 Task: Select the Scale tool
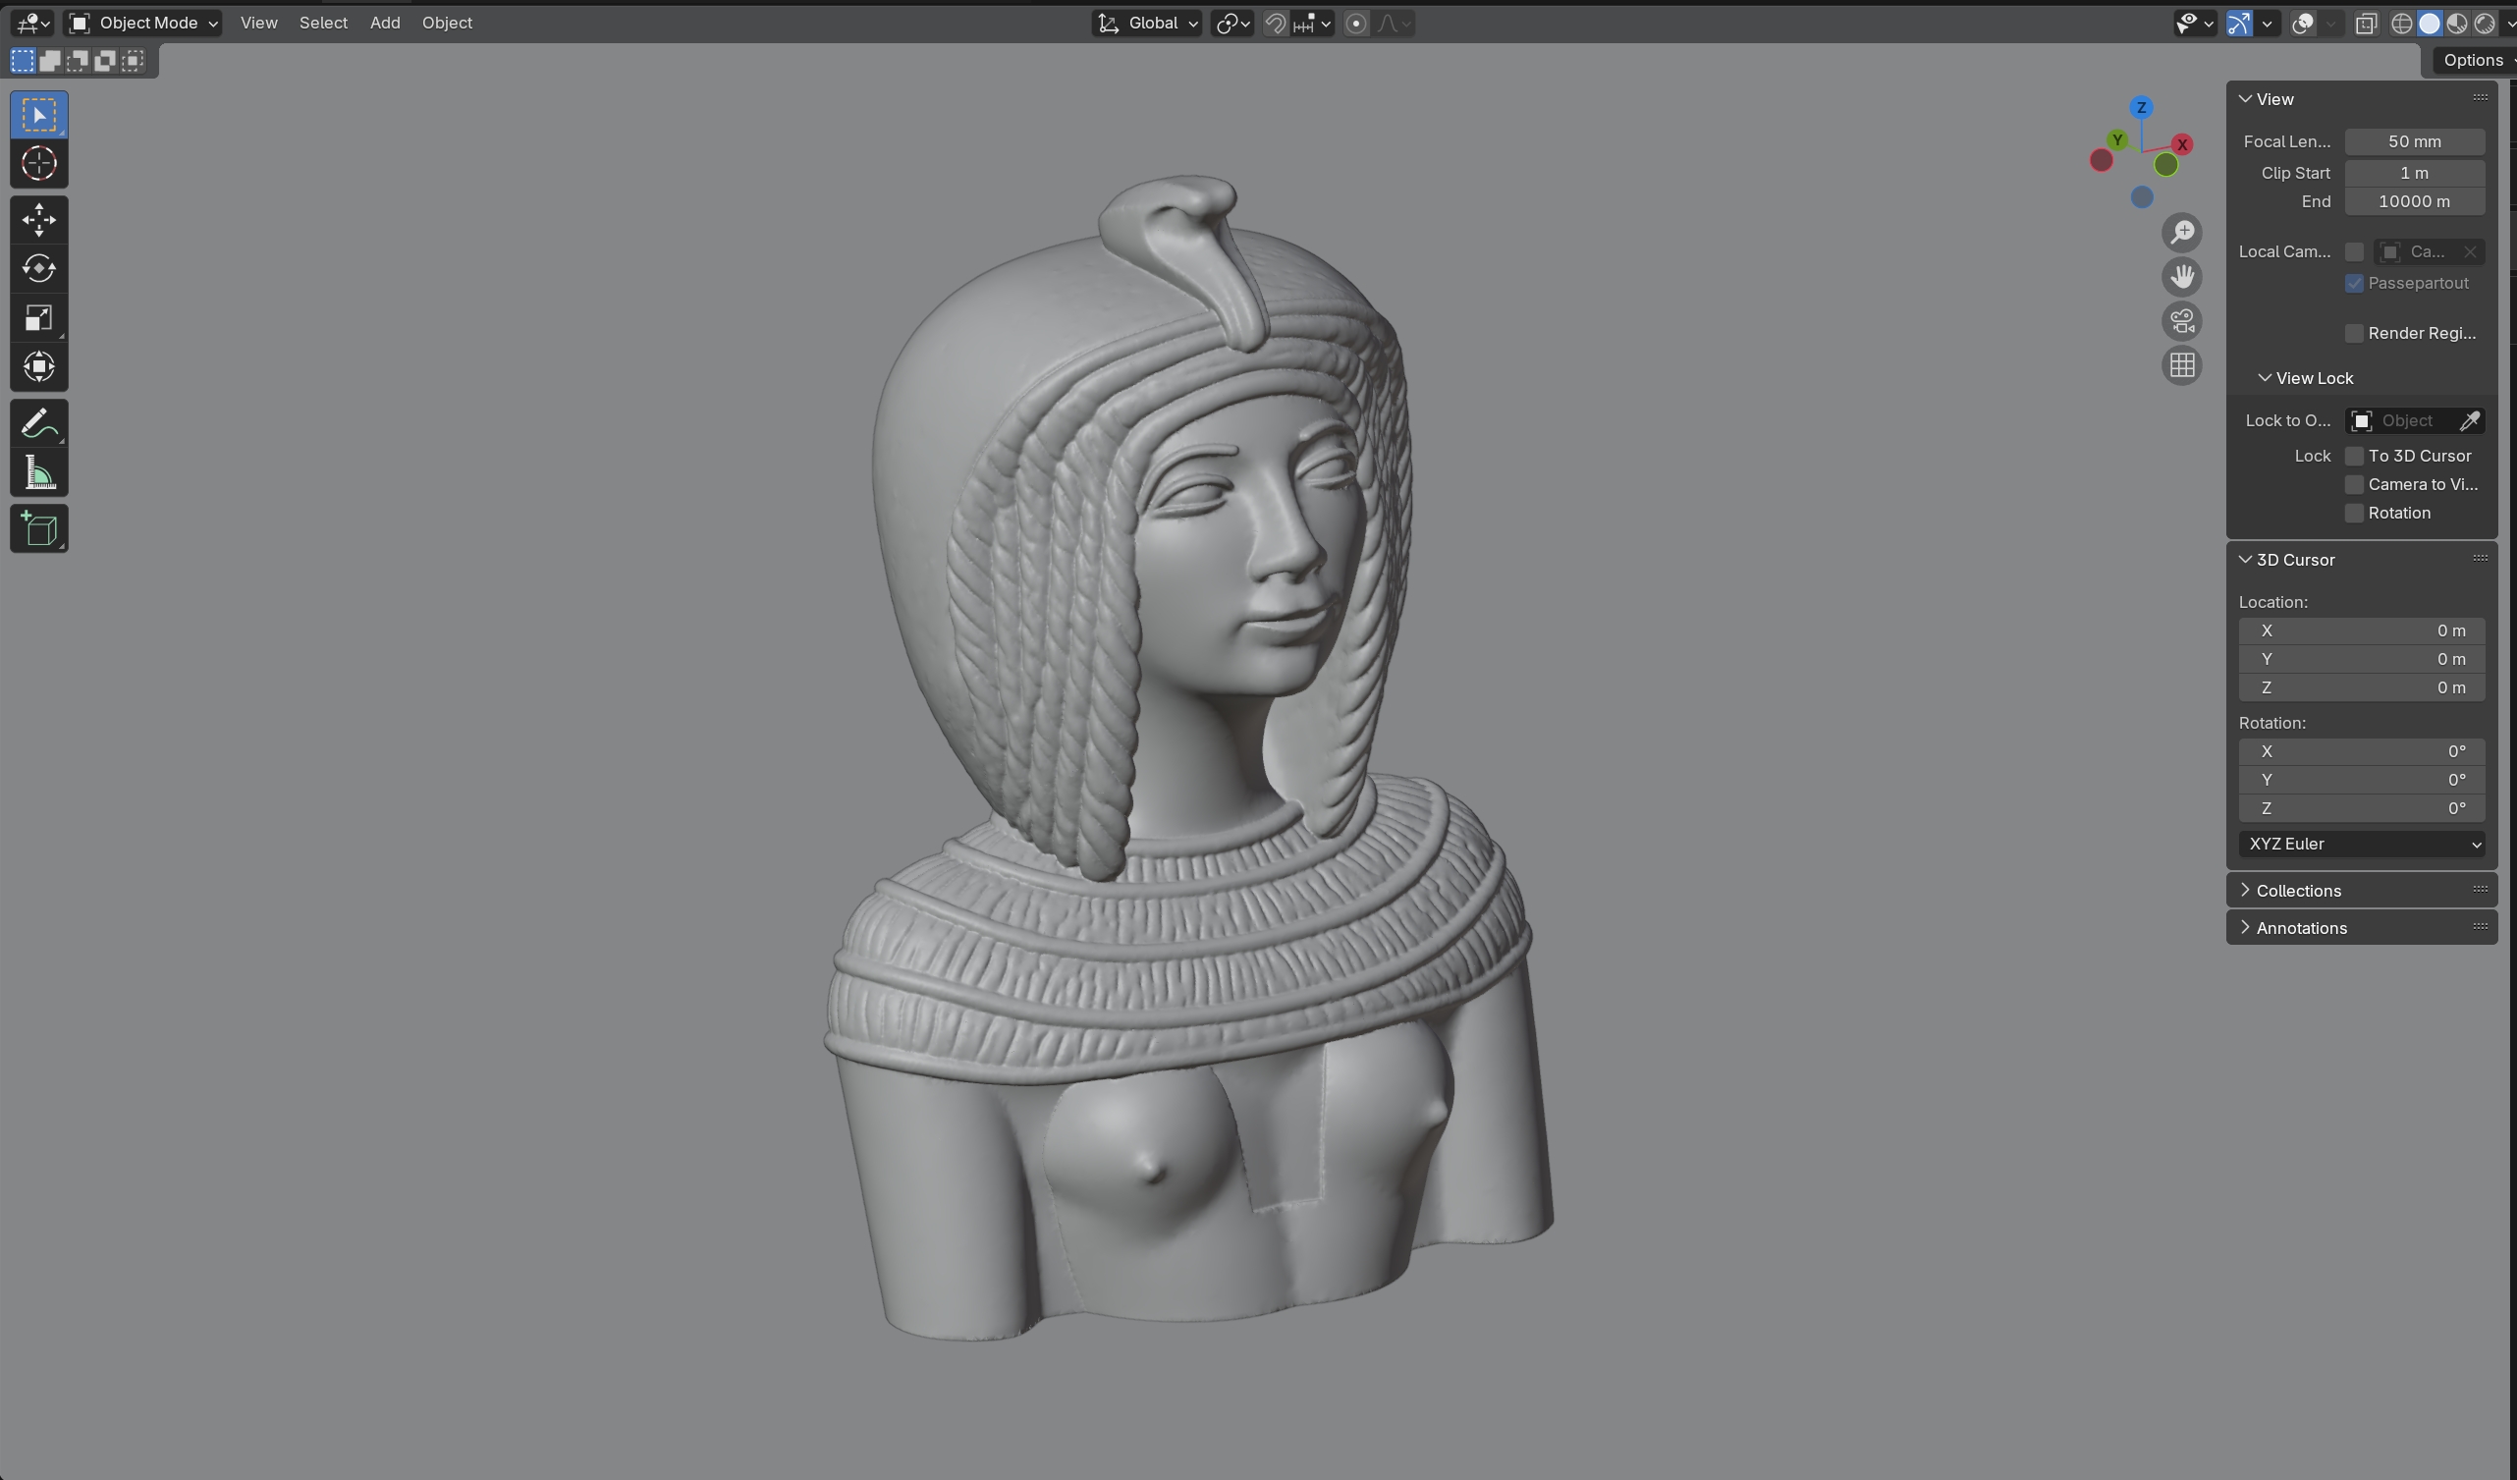pos(39,317)
